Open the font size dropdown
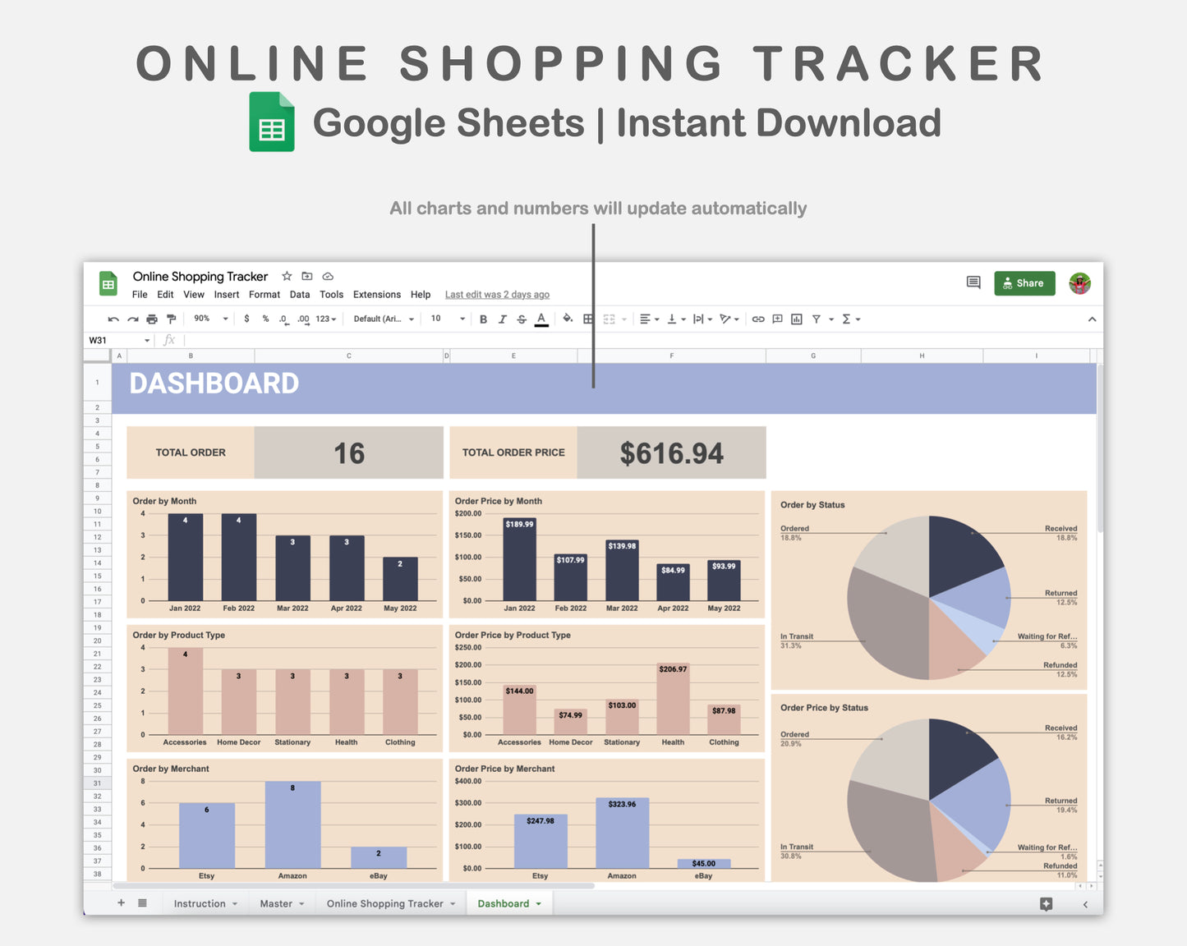 (444, 319)
